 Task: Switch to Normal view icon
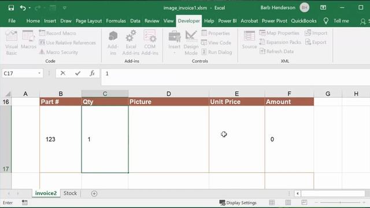pos(272,202)
